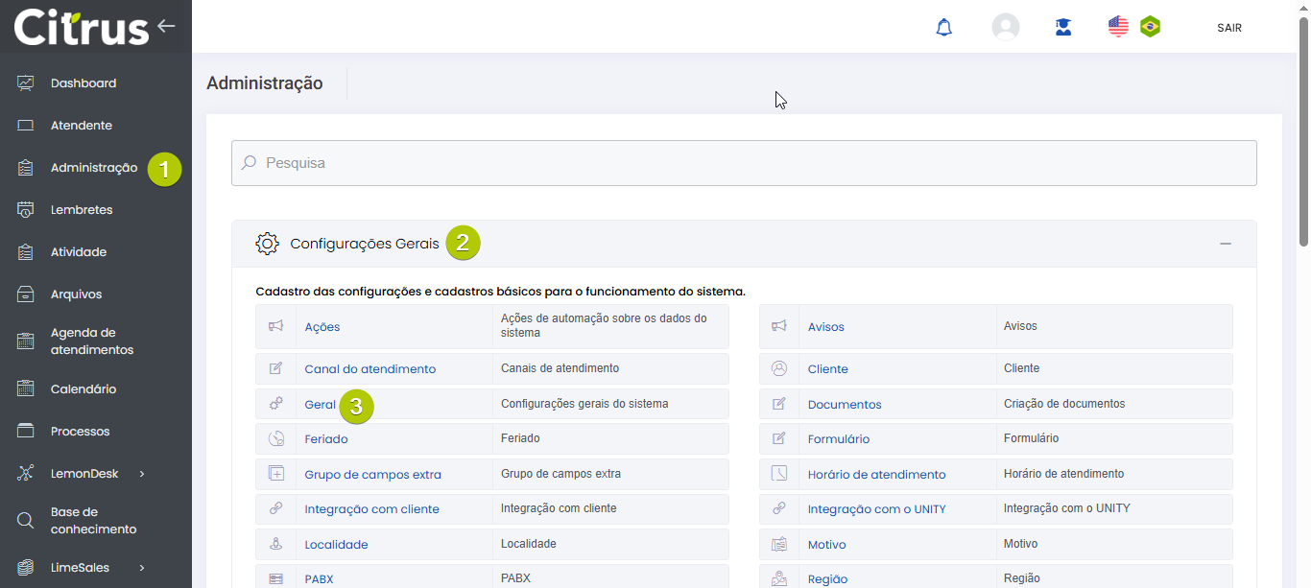Screen dimensions: 1311x588
Task: Click the SAIR logout button
Action: (1228, 28)
